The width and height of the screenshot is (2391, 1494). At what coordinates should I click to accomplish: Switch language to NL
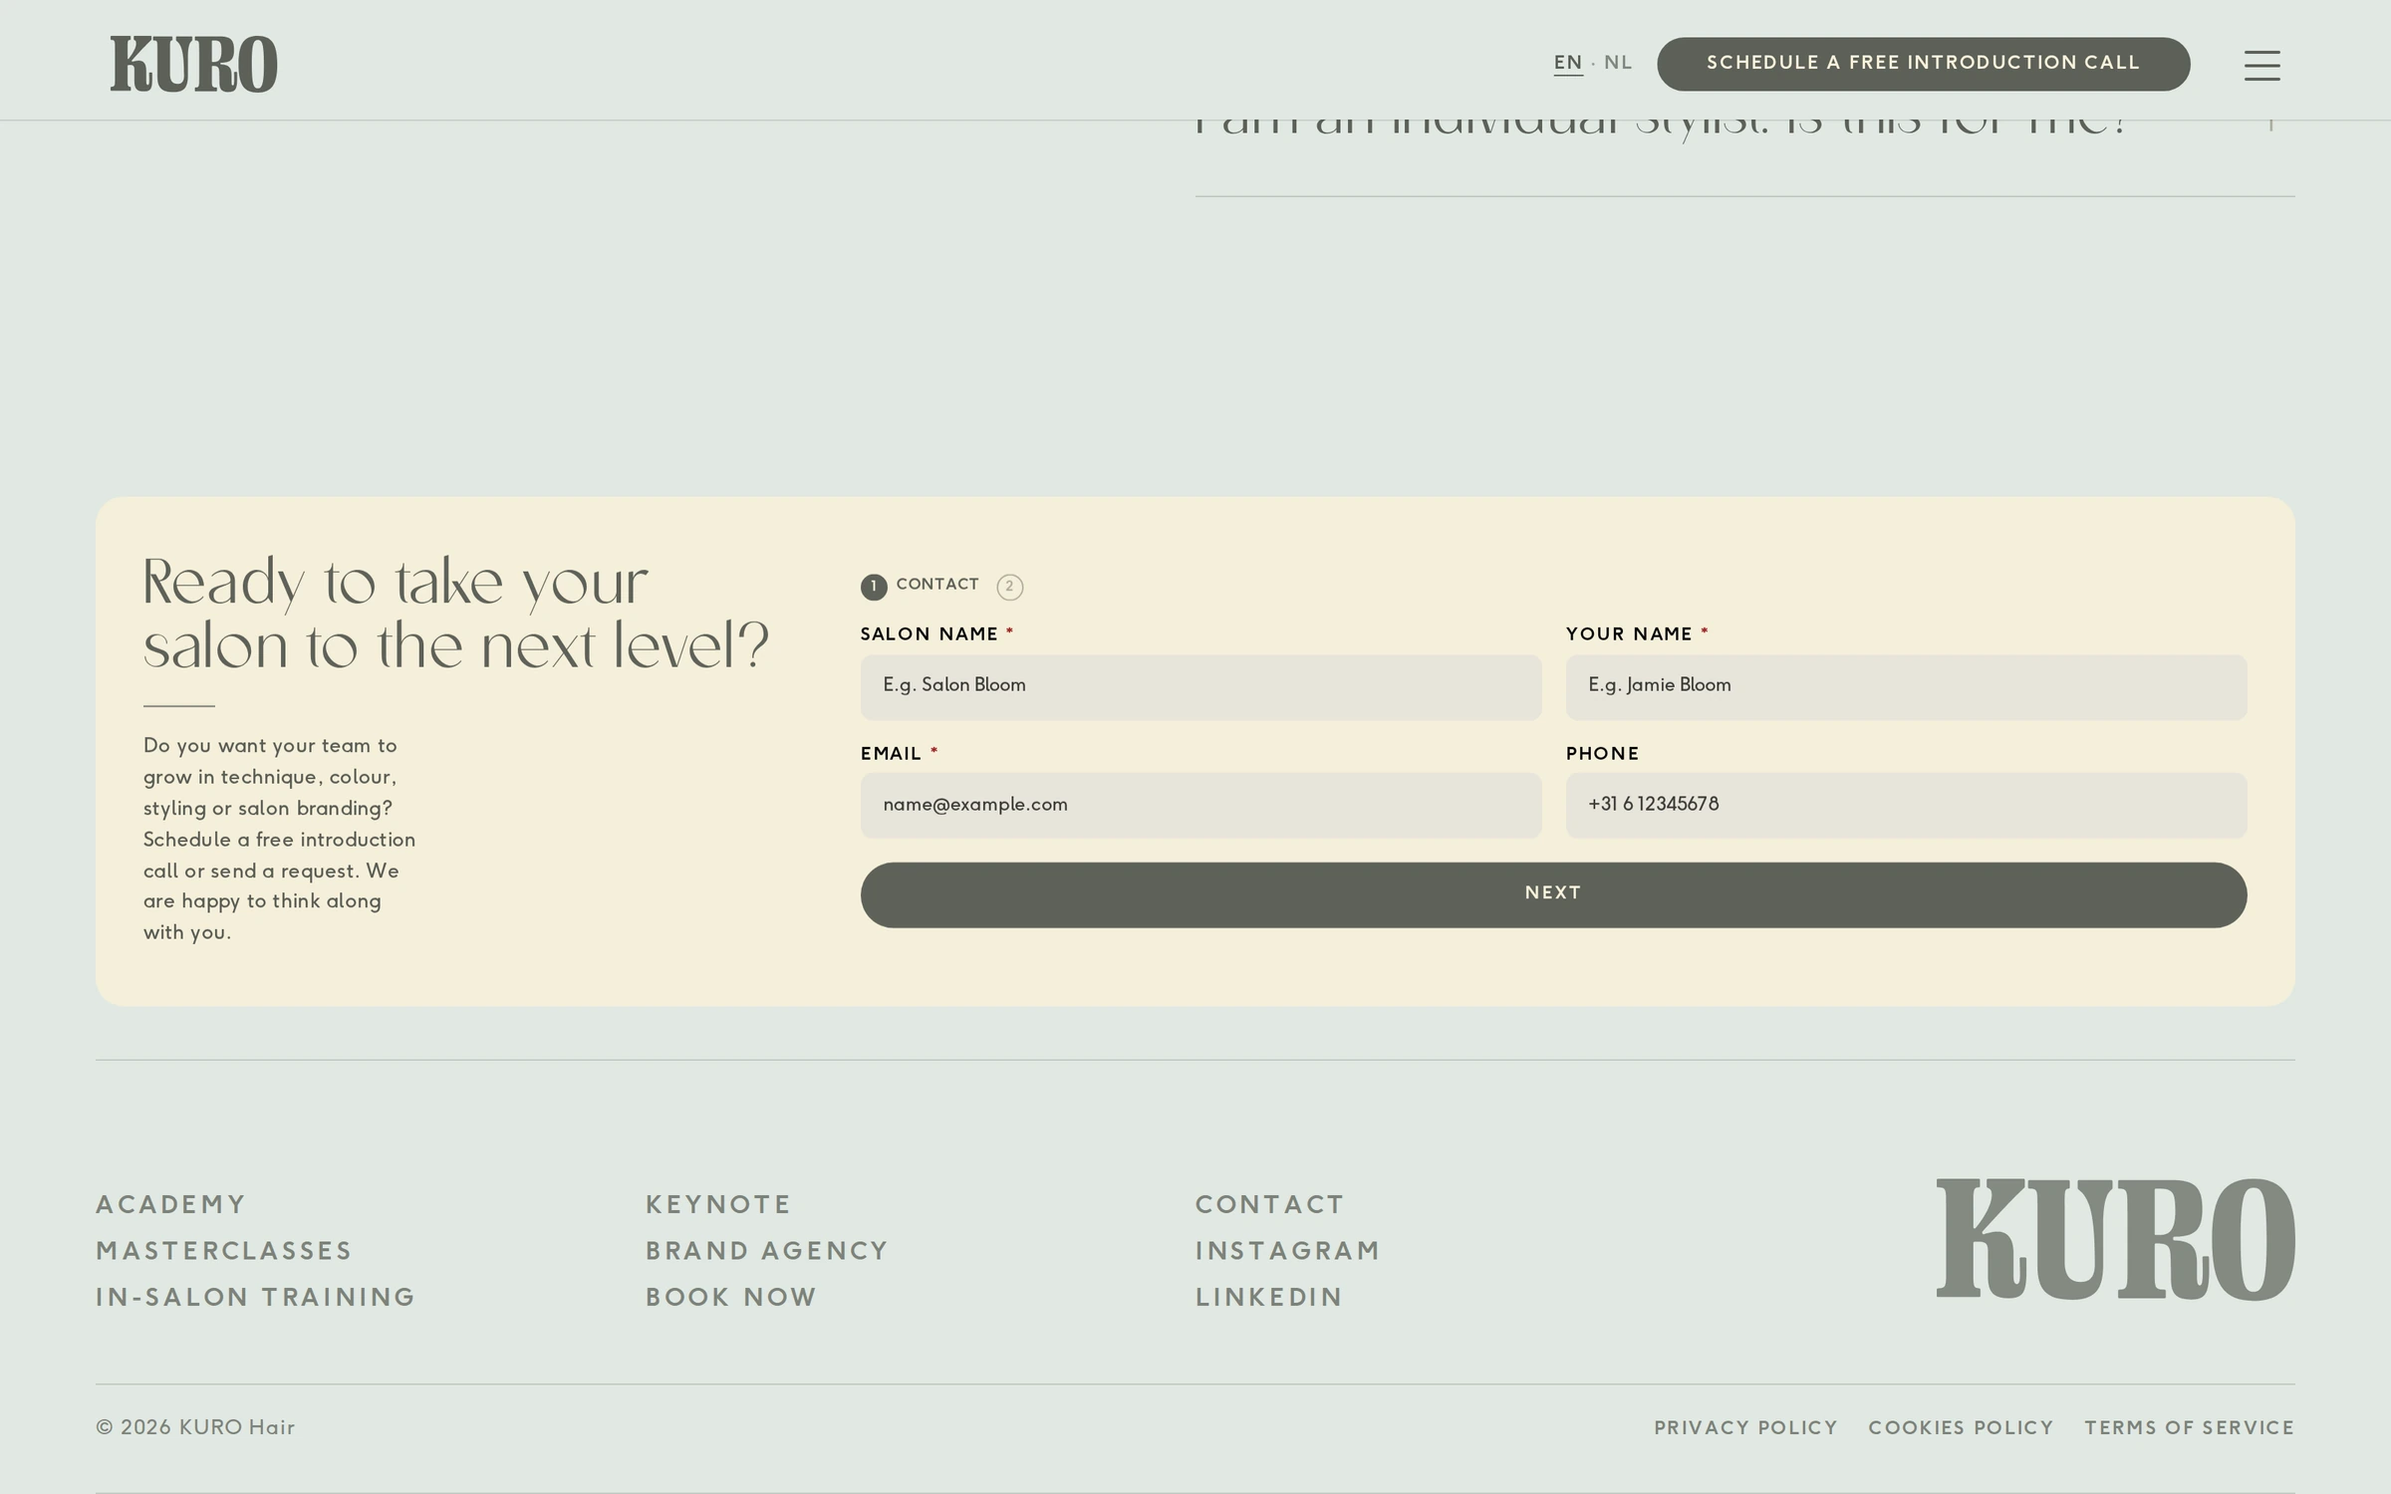coord(1618,63)
